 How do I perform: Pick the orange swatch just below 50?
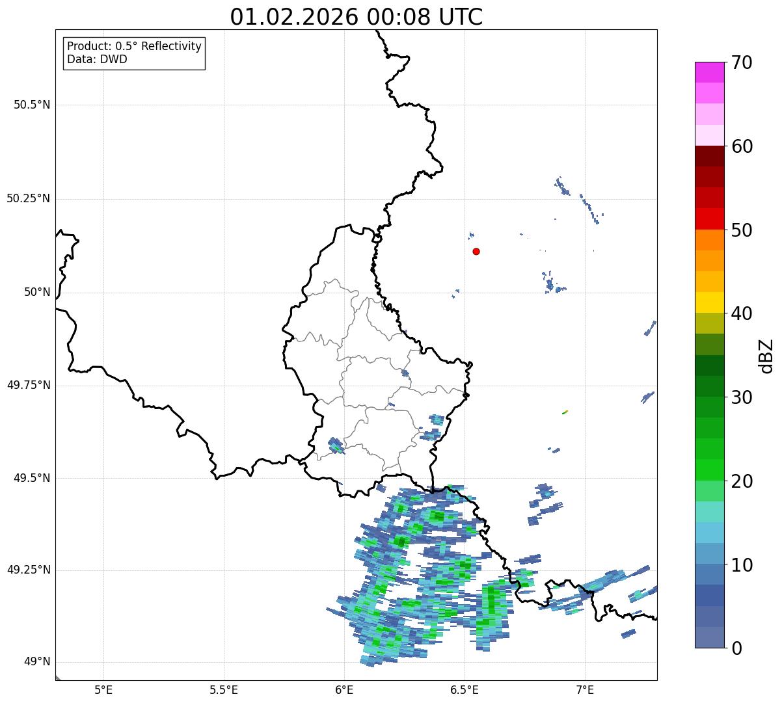pos(710,240)
